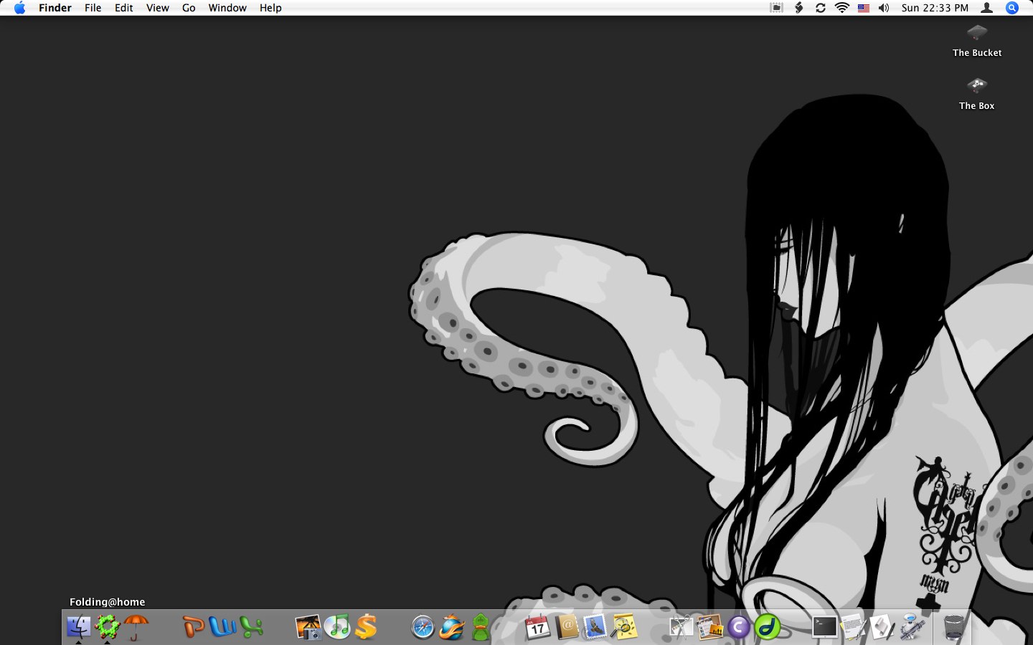The width and height of the screenshot is (1033, 645).
Task: Open the Go menu
Action: (189, 8)
